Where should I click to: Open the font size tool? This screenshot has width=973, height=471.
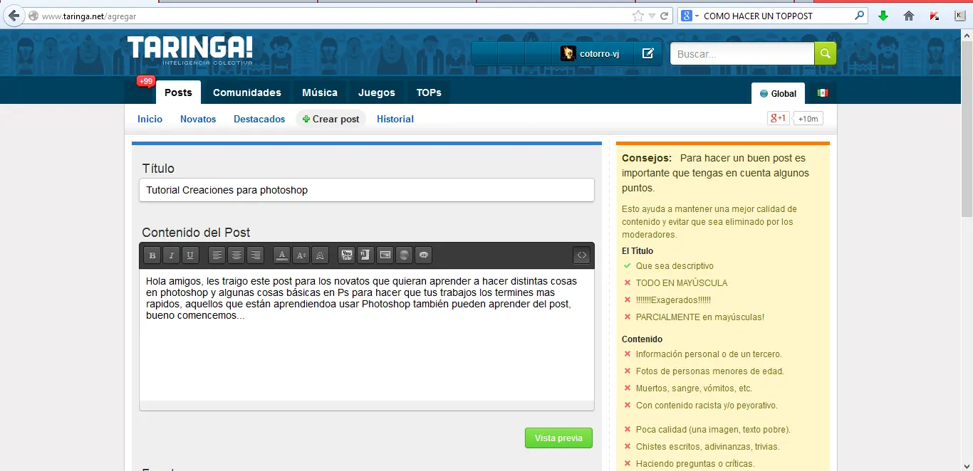coord(301,255)
